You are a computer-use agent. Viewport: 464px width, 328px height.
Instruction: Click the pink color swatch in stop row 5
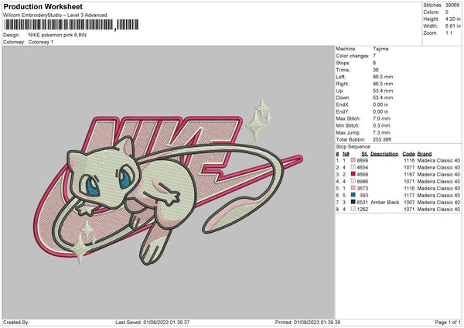tap(353, 188)
